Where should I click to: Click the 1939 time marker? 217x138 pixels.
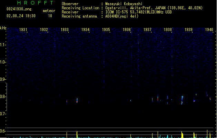coord(188,30)
